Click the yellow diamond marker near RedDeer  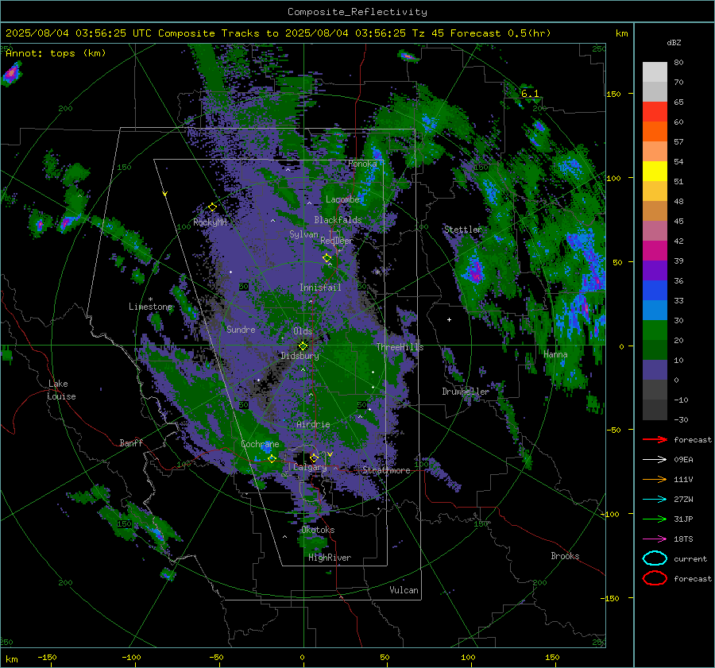click(x=327, y=258)
